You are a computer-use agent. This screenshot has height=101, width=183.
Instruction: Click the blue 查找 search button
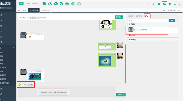172,20
